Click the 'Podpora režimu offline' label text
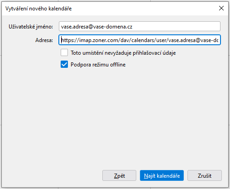The image size is (230, 189). pyautogui.click(x=98, y=65)
